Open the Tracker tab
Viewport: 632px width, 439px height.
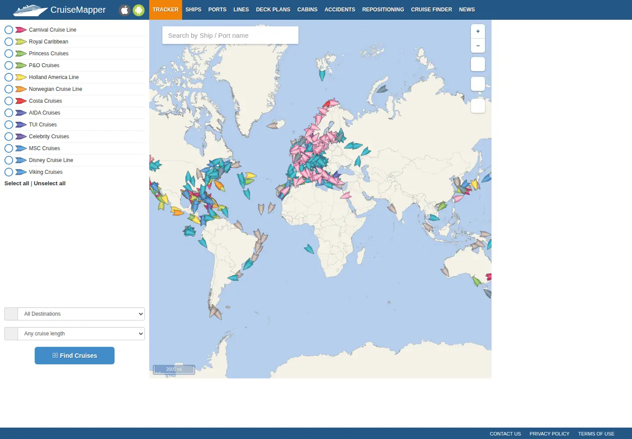pyautogui.click(x=165, y=10)
